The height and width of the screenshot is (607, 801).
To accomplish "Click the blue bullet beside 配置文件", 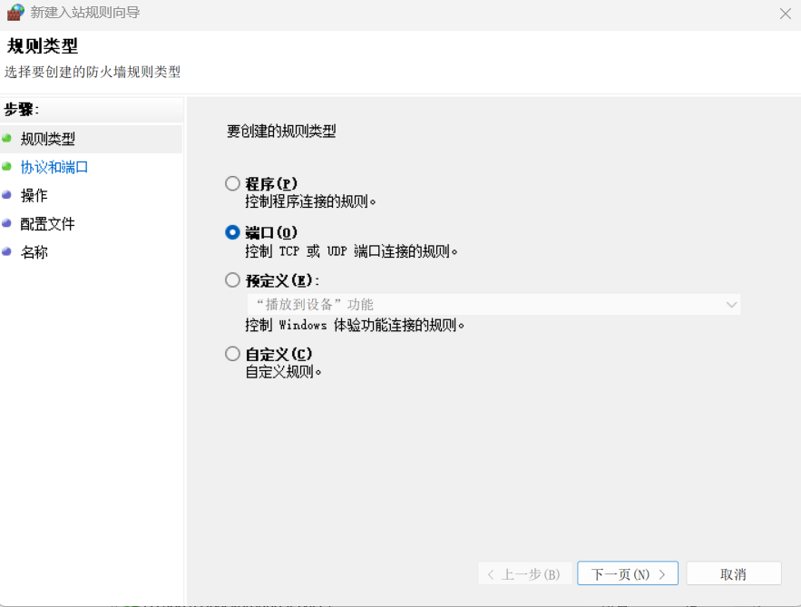I will click(7, 223).
